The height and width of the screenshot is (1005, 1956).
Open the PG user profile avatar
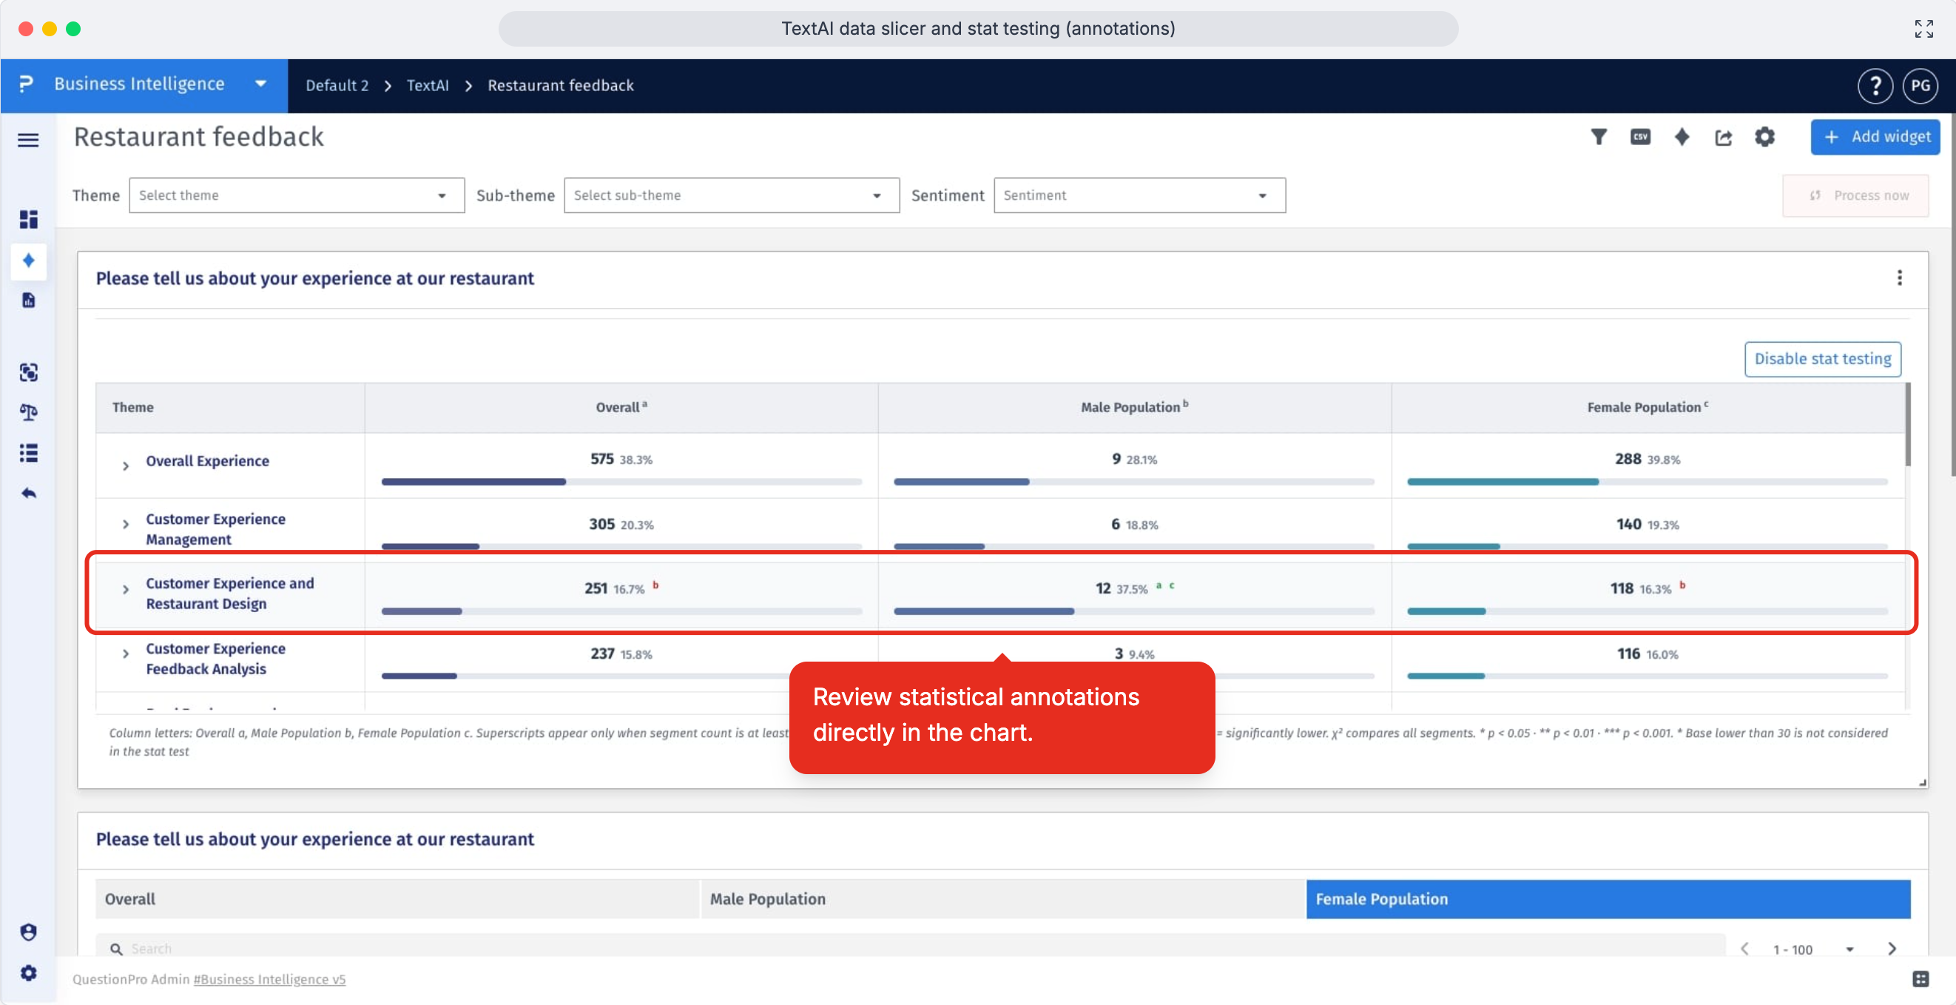pyautogui.click(x=1920, y=86)
